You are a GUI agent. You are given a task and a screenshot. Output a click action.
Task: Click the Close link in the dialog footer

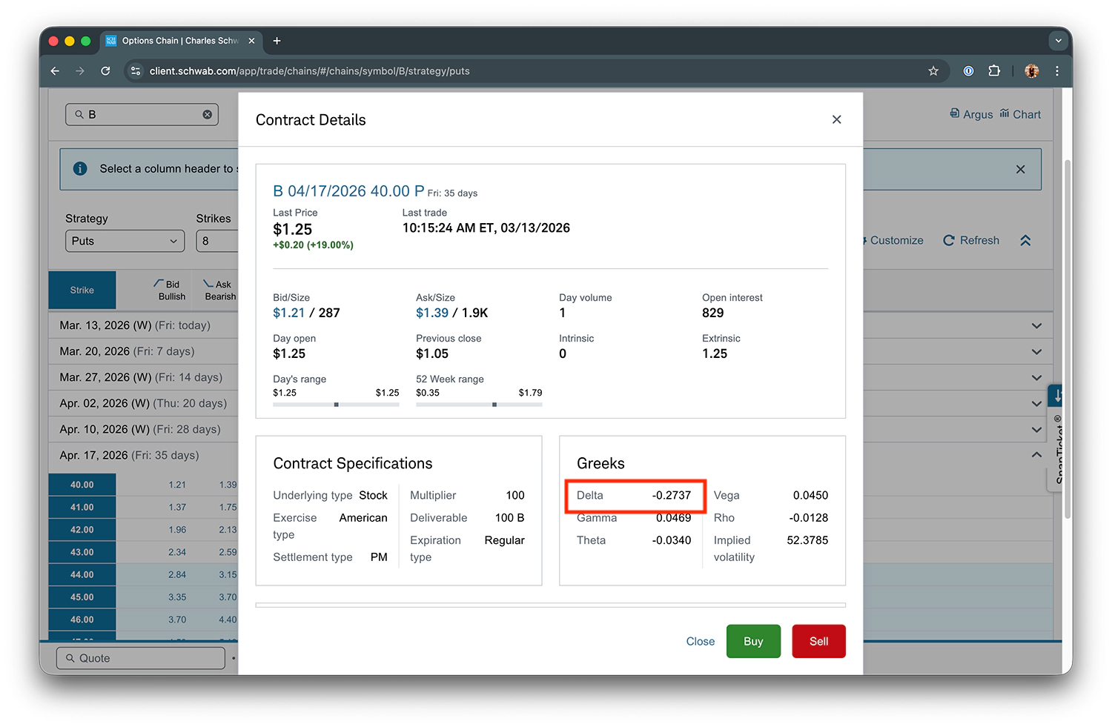(701, 641)
